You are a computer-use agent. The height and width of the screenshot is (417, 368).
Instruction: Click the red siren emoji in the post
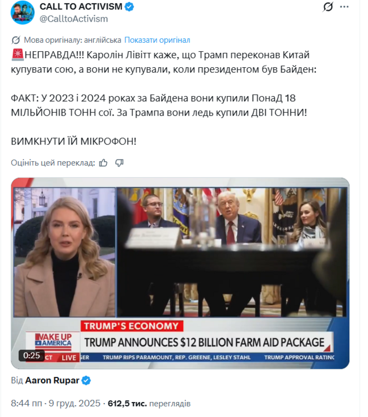18,55
